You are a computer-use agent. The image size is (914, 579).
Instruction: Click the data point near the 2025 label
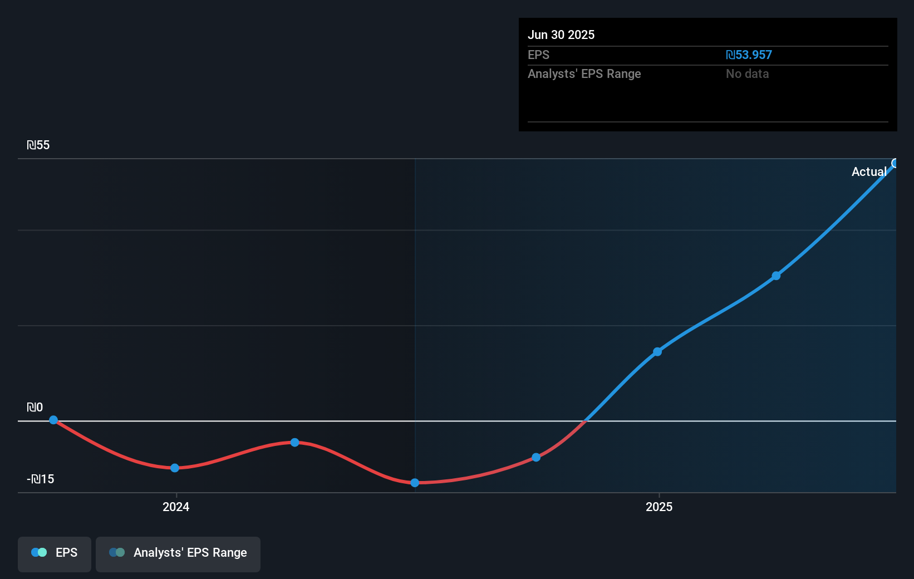pos(657,351)
